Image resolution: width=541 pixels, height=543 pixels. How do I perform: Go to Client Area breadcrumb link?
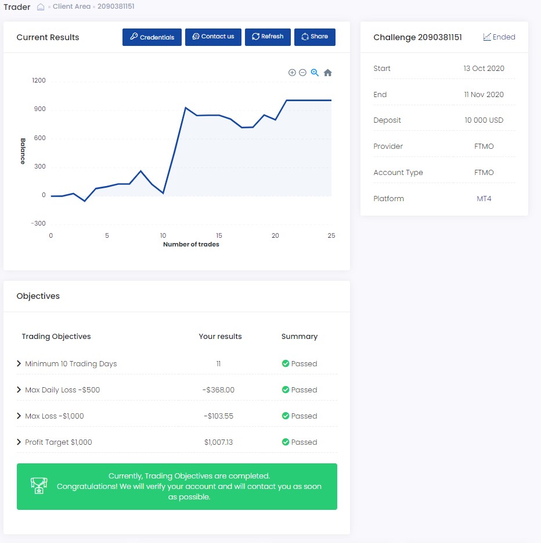click(71, 8)
